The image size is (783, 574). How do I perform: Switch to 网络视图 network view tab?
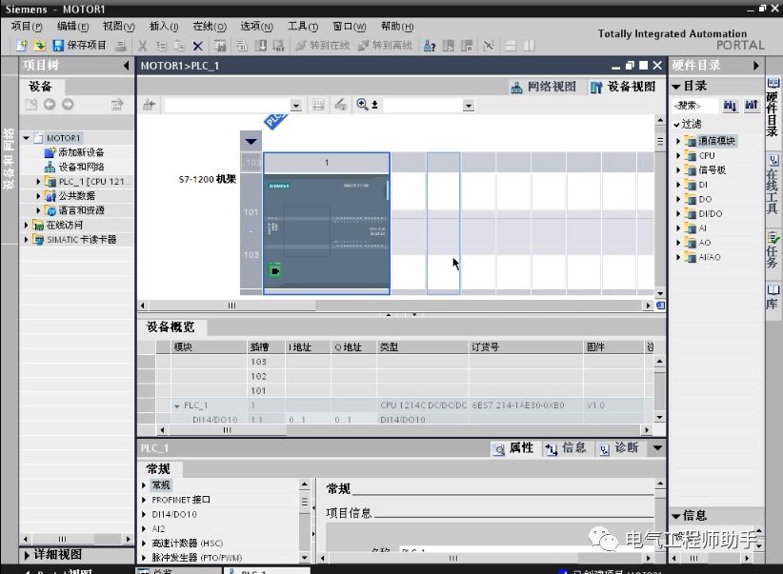(x=543, y=87)
